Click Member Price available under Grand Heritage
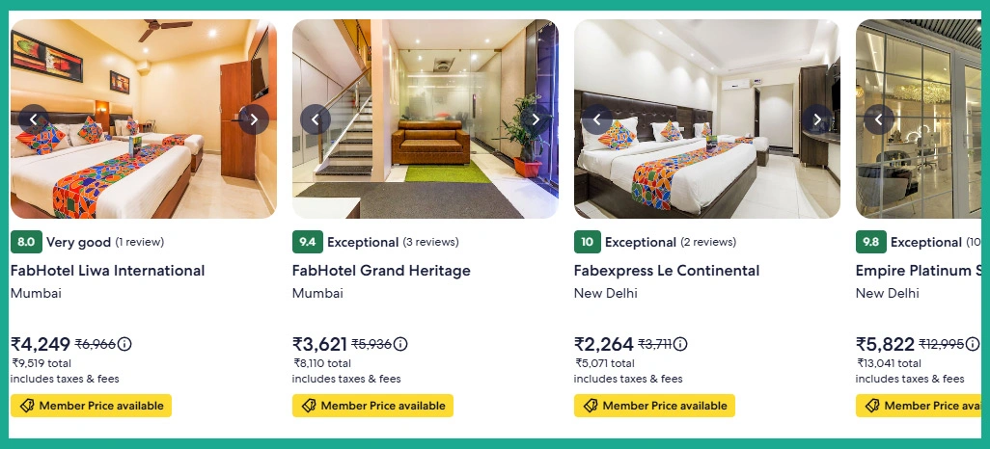 (x=372, y=406)
